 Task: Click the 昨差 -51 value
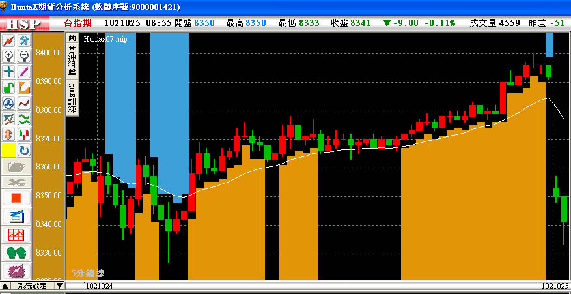click(546, 23)
